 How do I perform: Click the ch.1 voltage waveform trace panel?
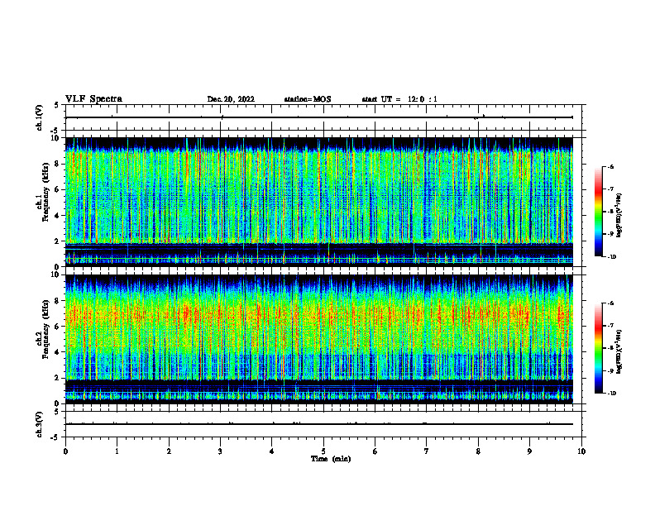[x=323, y=117]
